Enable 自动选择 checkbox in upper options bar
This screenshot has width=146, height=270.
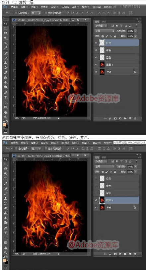coord(16,13)
